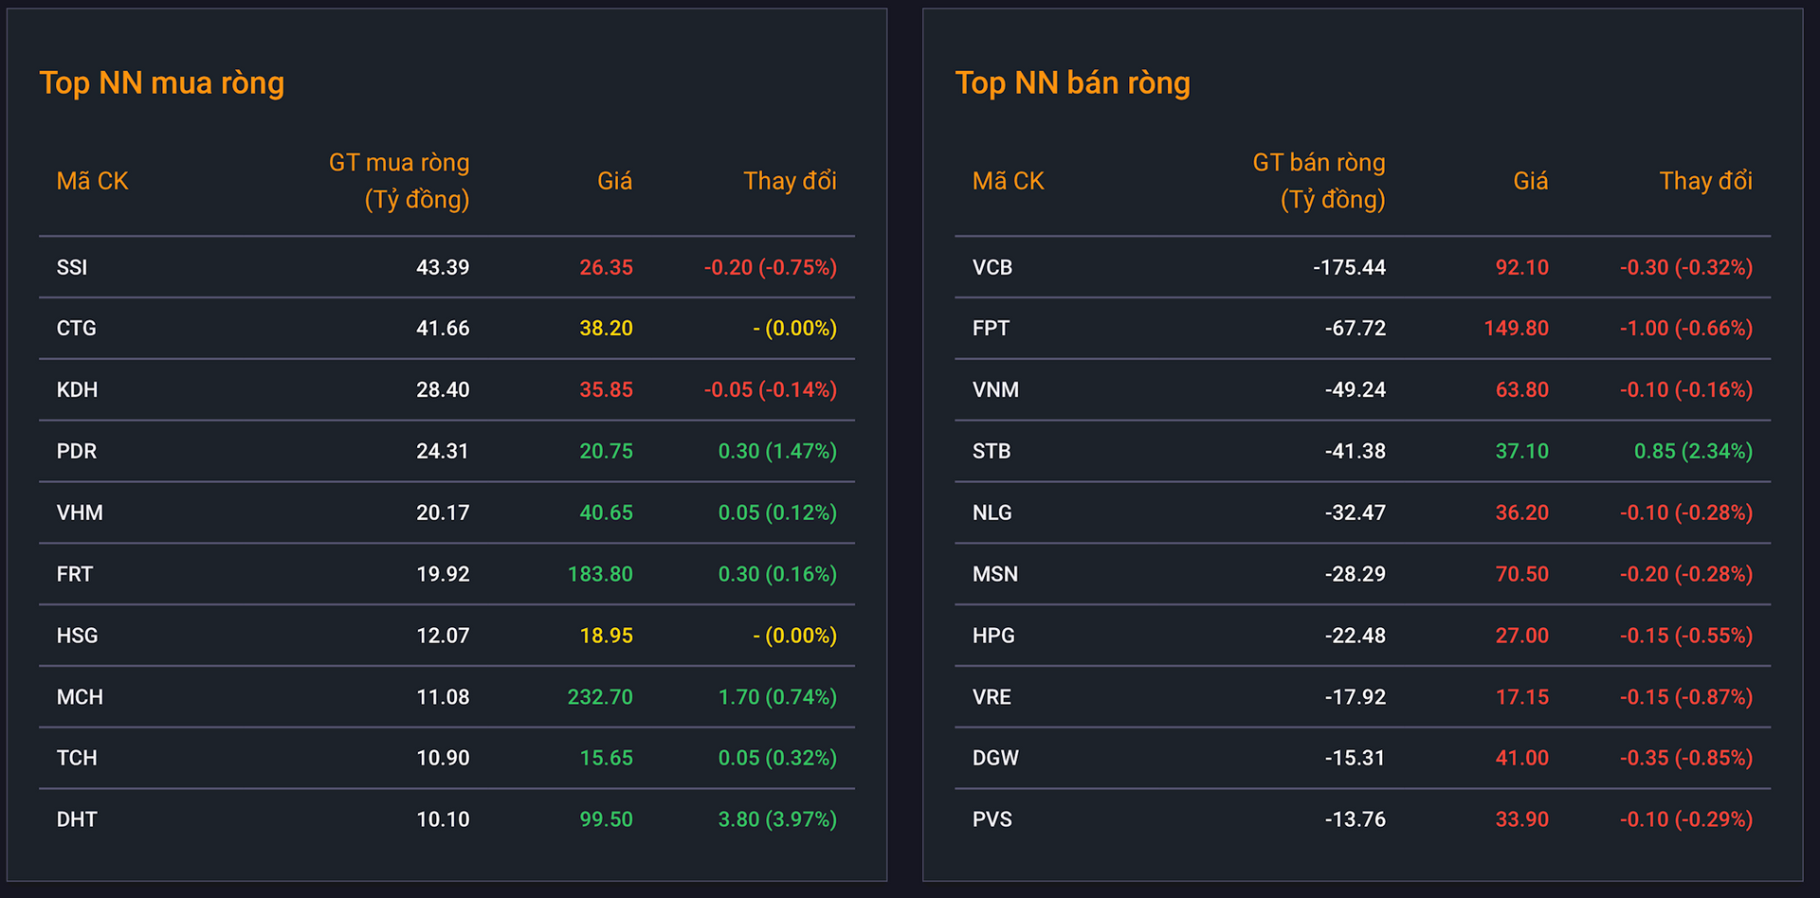Select PDR change 0.30 (1.47%)
The height and width of the screenshot is (898, 1820).
pyautogui.click(x=777, y=451)
